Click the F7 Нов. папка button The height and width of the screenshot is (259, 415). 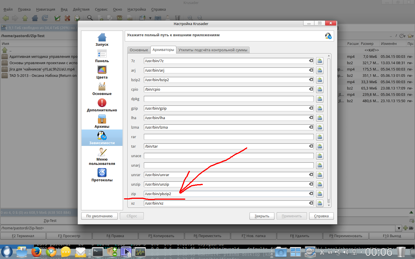click(x=254, y=236)
